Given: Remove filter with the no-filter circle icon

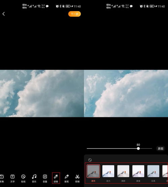Looking at the screenshot, I should coord(90,160).
